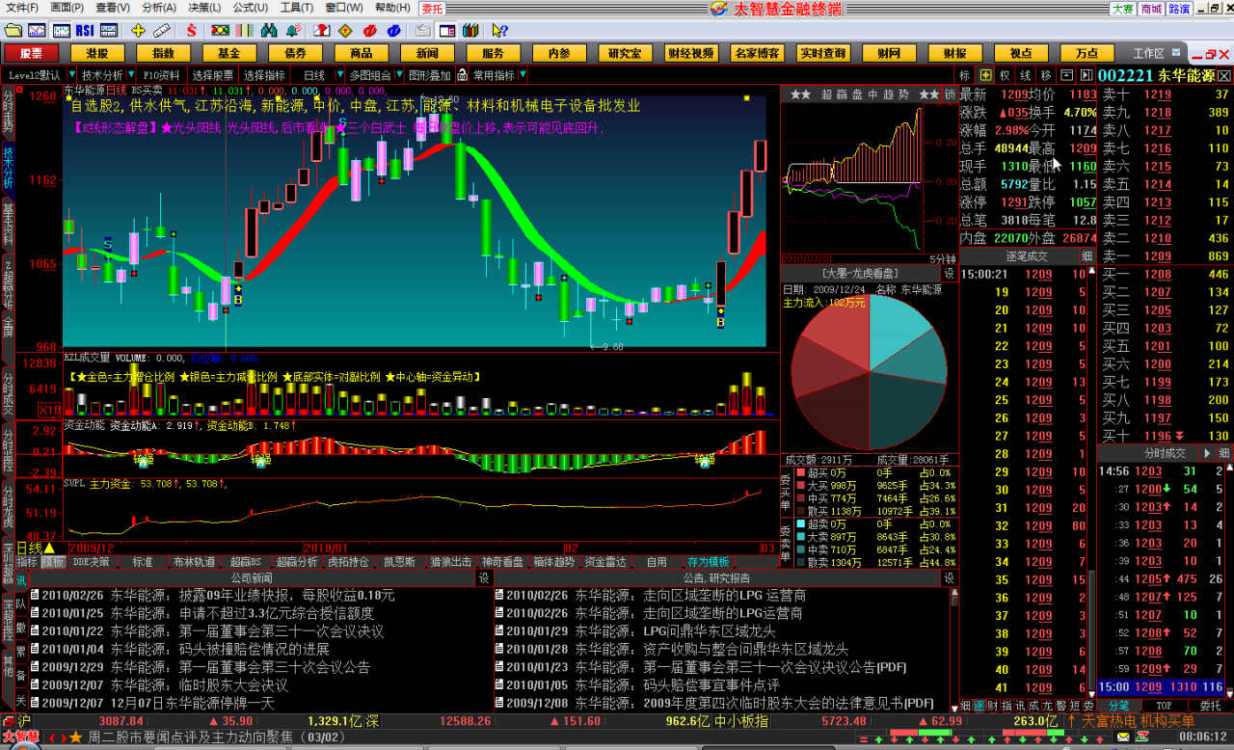Open the 日线 period dropdown arrow
The image size is (1234, 750).
pyautogui.click(x=339, y=75)
